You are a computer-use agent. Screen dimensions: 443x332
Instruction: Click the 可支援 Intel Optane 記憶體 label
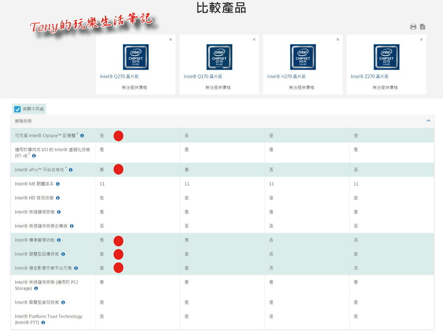45,136
